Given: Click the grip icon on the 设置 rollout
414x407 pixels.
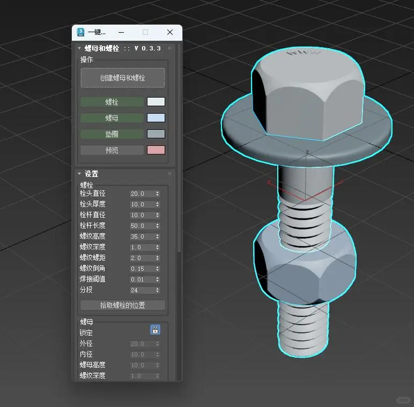Looking at the screenshot, I should (x=169, y=173).
